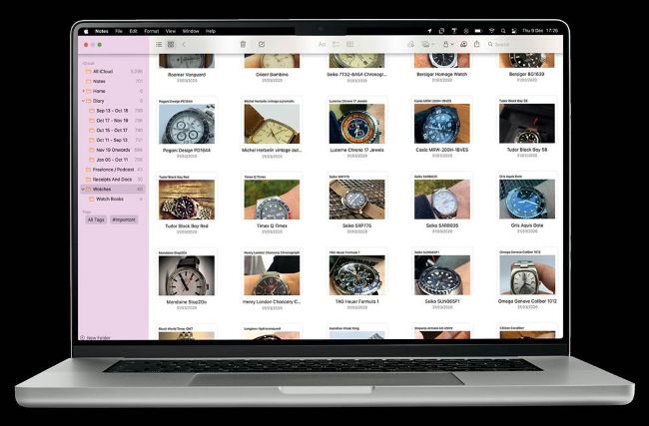The width and height of the screenshot is (649, 426).
Task: Toggle the All Tags filter
Action: (x=96, y=219)
